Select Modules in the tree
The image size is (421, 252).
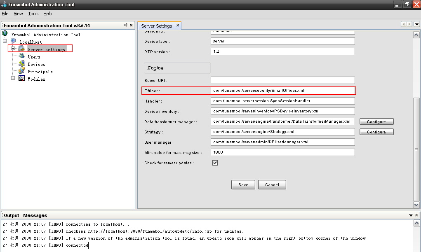[x=37, y=79]
